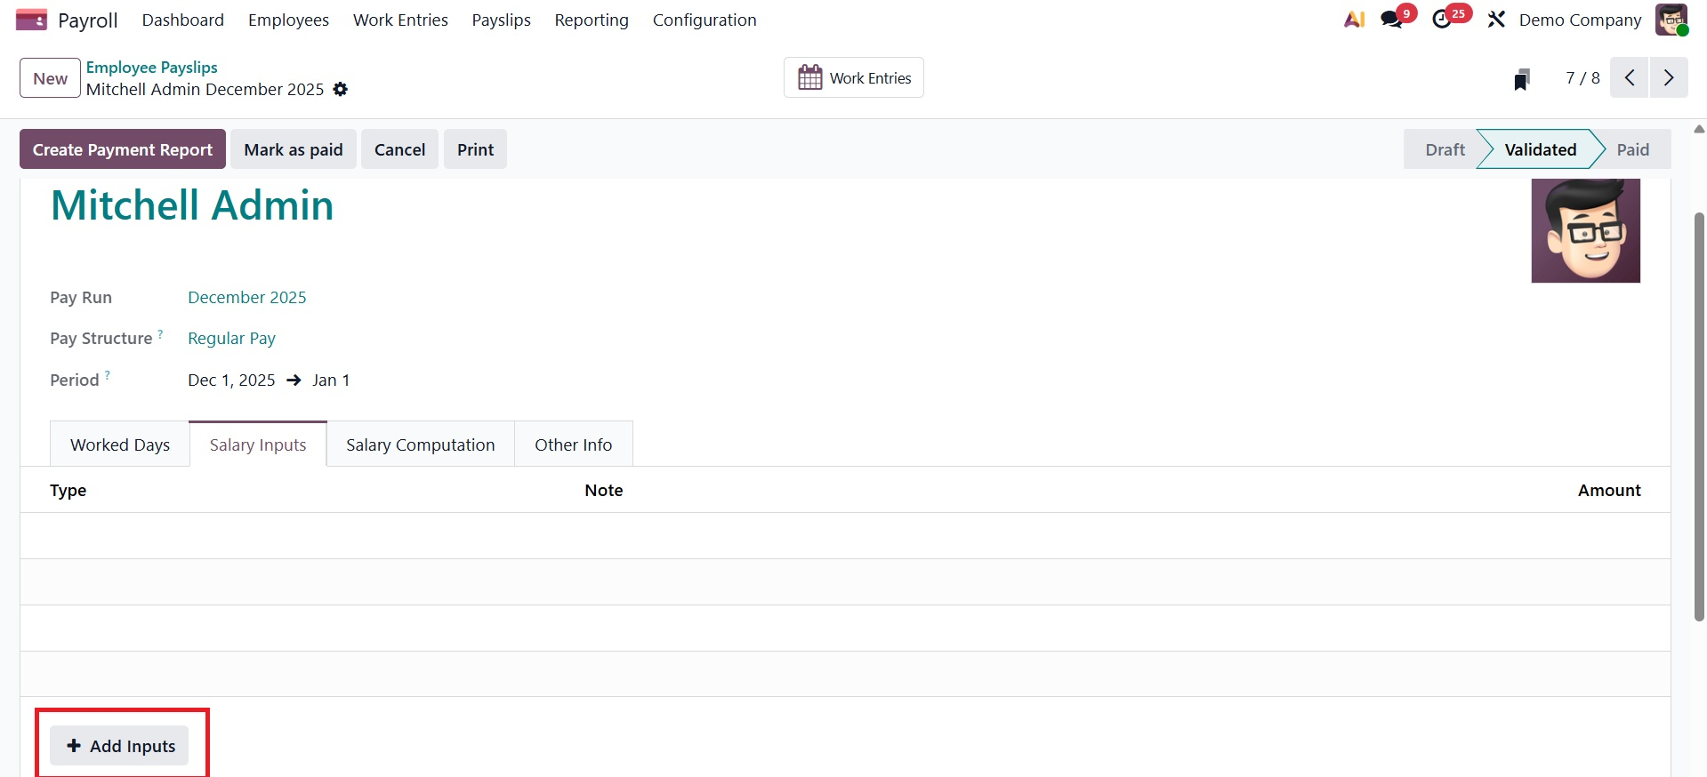The height and width of the screenshot is (777, 1707).
Task: Open the Dashboard menu
Action: [183, 20]
